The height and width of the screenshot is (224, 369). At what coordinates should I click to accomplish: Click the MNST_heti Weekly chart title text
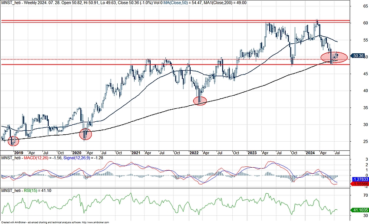tap(26, 3)
